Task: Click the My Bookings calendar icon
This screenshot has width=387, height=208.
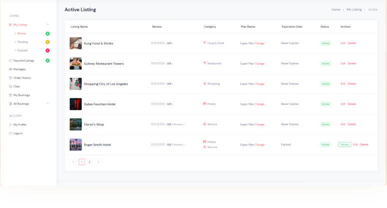Action: pyautogui.click(x=10, y=95)
